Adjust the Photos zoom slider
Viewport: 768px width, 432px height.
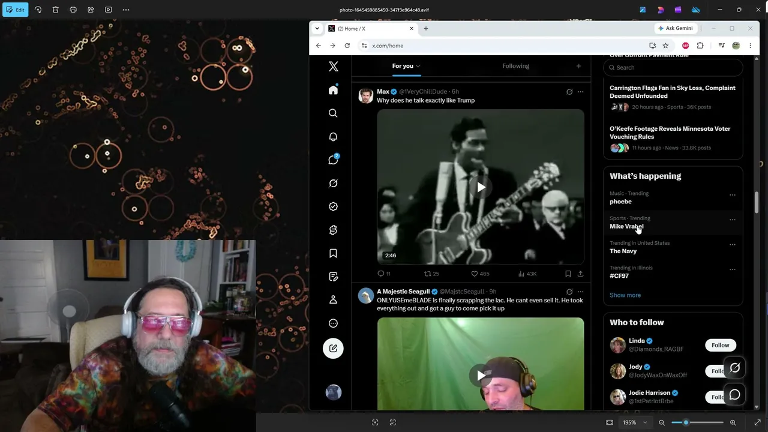697,422
